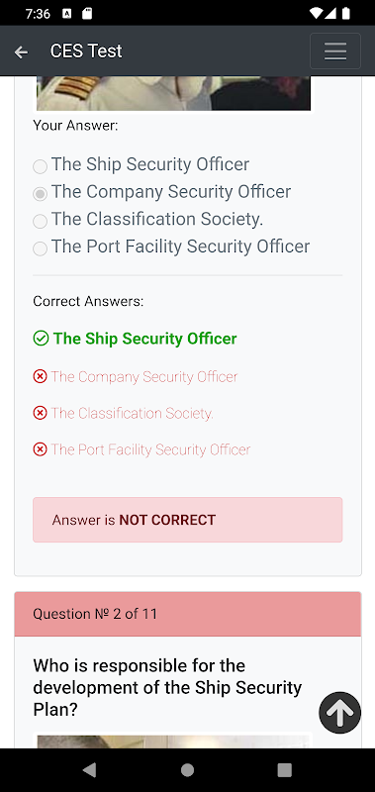The image size is (375, 792).
Task: Click red X beside Classification Society
Action: pos(40,413)
